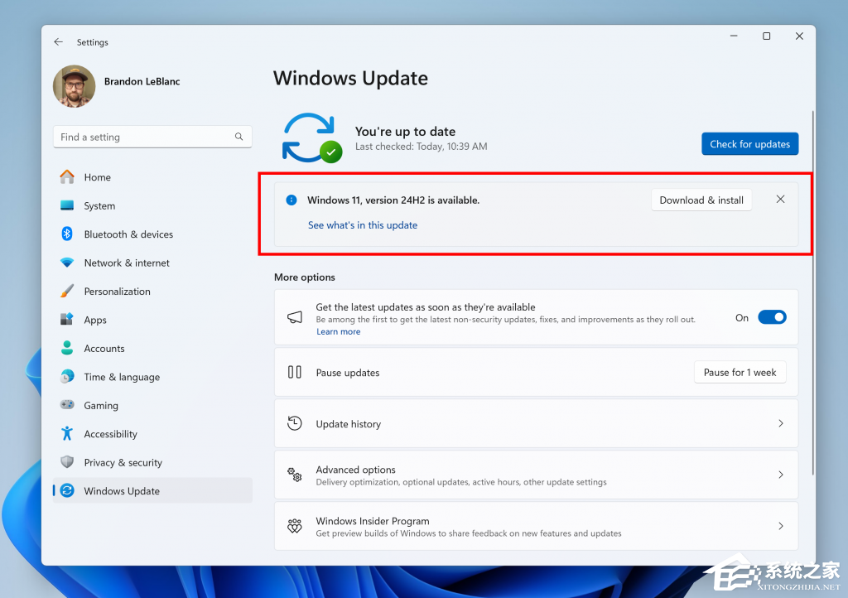
Task: Click the large update status sync icon
Action: coord(312,137)
